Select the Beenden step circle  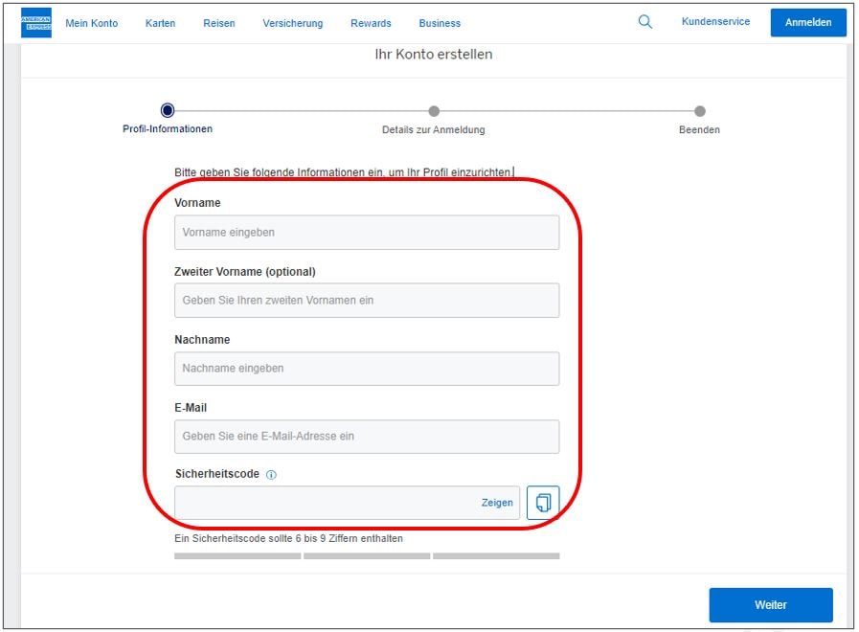(700, 111)
